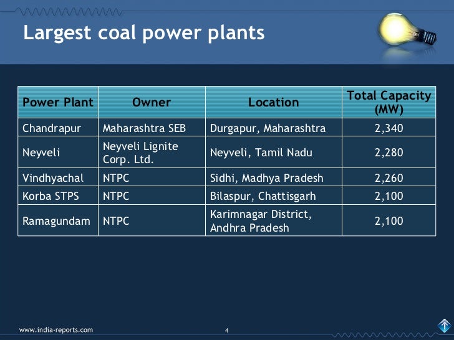Select the 'Neyveli' power plant cell
This screenshot has height=340, width=454.
[x=58, y=152]
